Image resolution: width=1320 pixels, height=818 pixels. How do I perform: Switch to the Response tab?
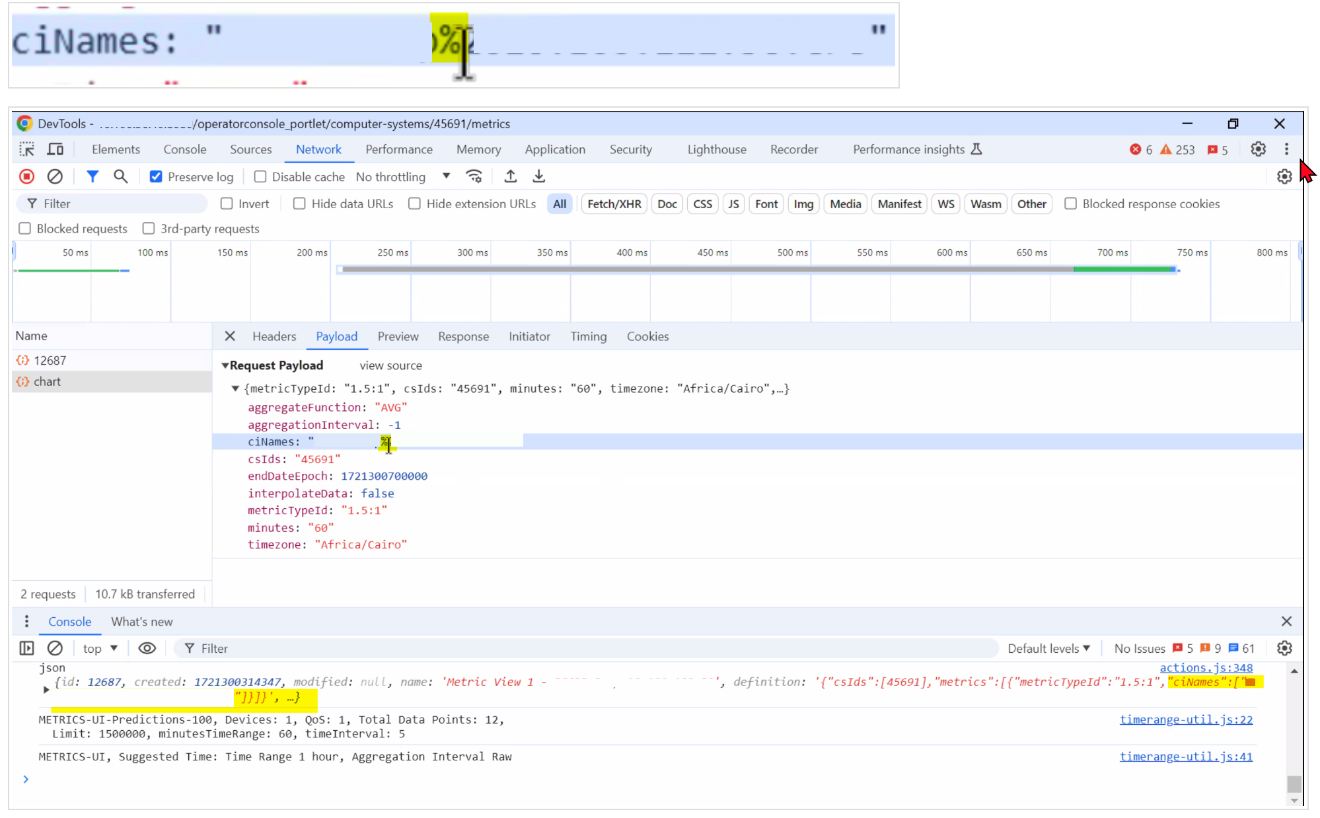click(463, 336)
